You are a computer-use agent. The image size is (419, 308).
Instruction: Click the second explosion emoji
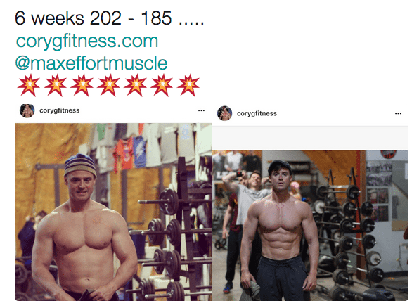[x=56, y=85]
